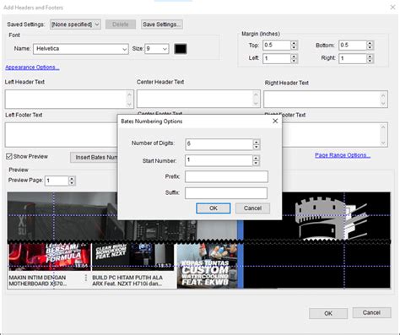Screen dimensions: 400x335
Task: Click in the Left margin field
Action: pyautogui.click(x=276, y=58)
